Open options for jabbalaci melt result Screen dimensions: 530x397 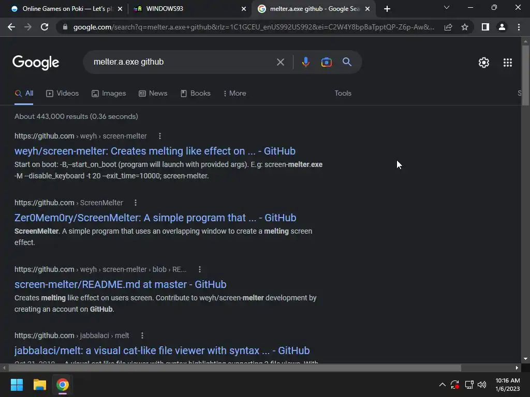coord(142,335)
